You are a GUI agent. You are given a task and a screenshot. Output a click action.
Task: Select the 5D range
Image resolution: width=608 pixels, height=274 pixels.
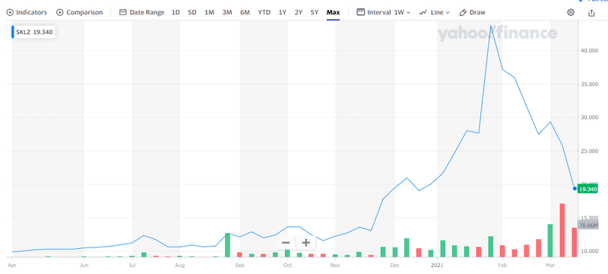(x=192, y=12)
